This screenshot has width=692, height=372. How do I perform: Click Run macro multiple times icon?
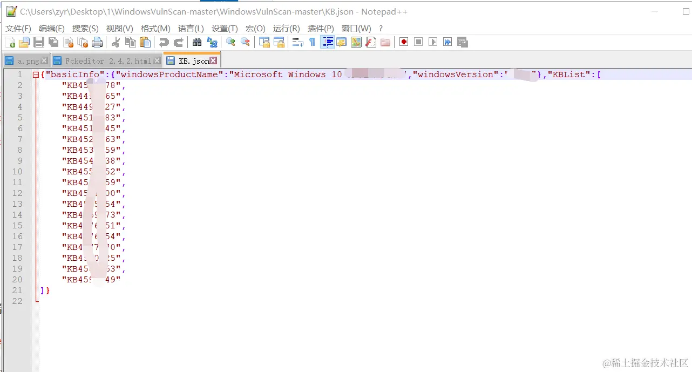click(447, 42)
